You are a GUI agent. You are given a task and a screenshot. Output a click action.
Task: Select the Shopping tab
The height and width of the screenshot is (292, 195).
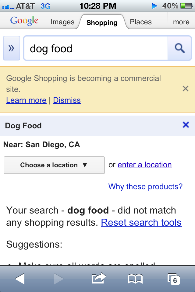click(102, 23)
